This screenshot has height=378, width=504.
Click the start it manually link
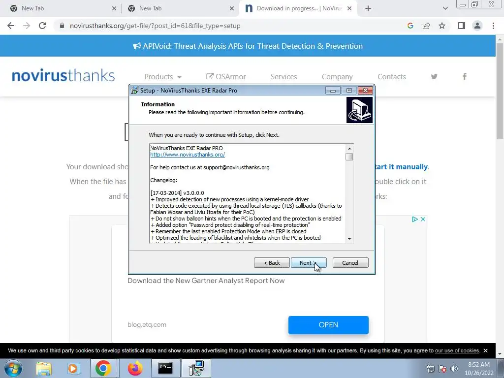click(x=401, y=167)
